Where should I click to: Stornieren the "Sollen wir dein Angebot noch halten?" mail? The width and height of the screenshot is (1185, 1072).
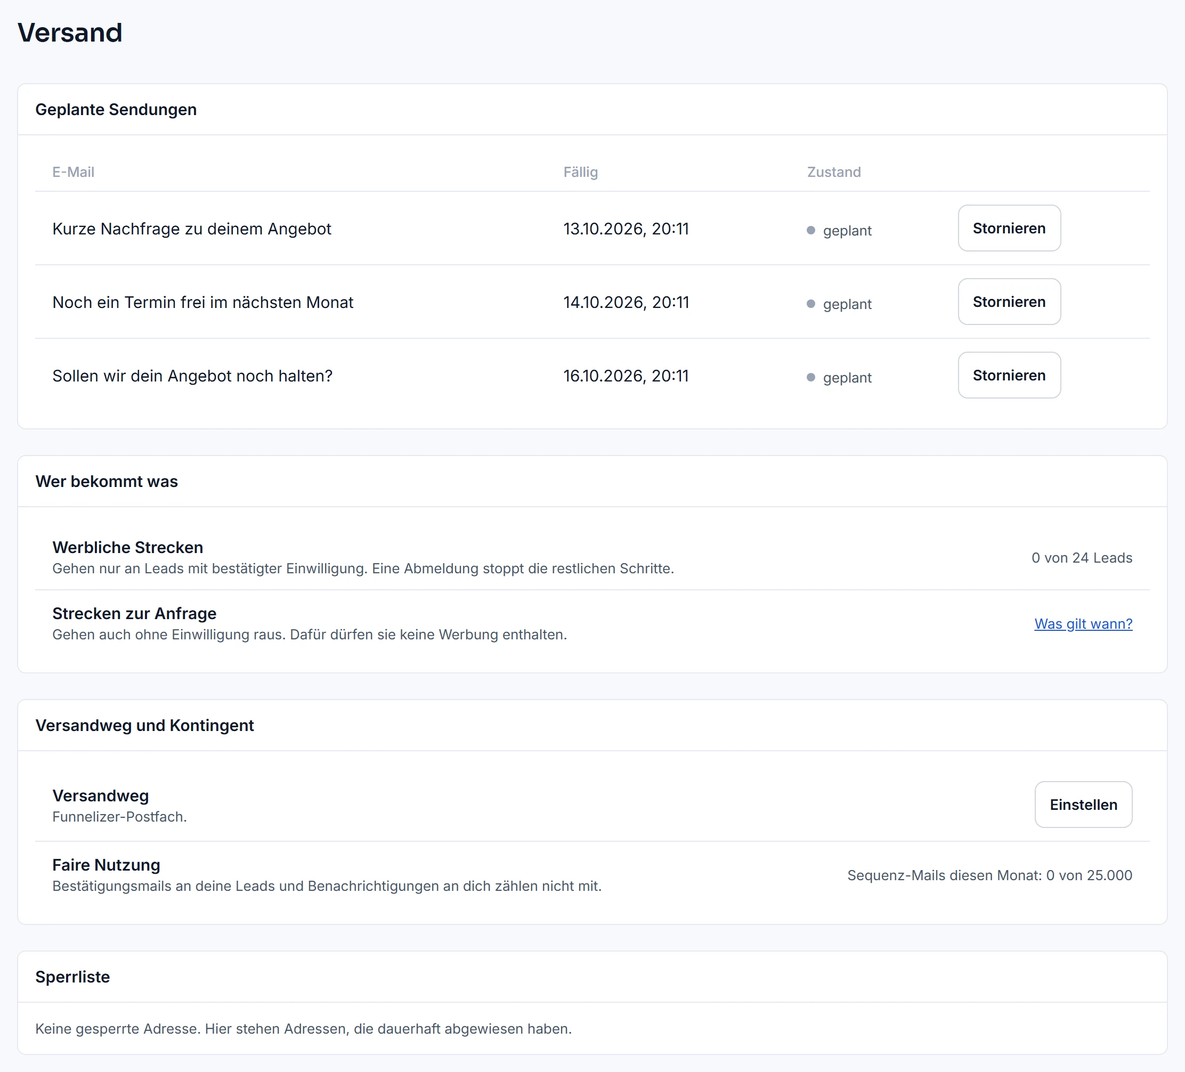point(1009,375)
